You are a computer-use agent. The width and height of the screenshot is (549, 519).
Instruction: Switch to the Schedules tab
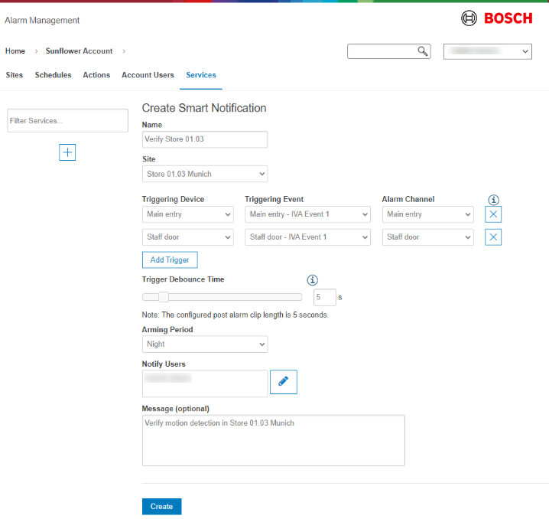(x=53, y=75)
